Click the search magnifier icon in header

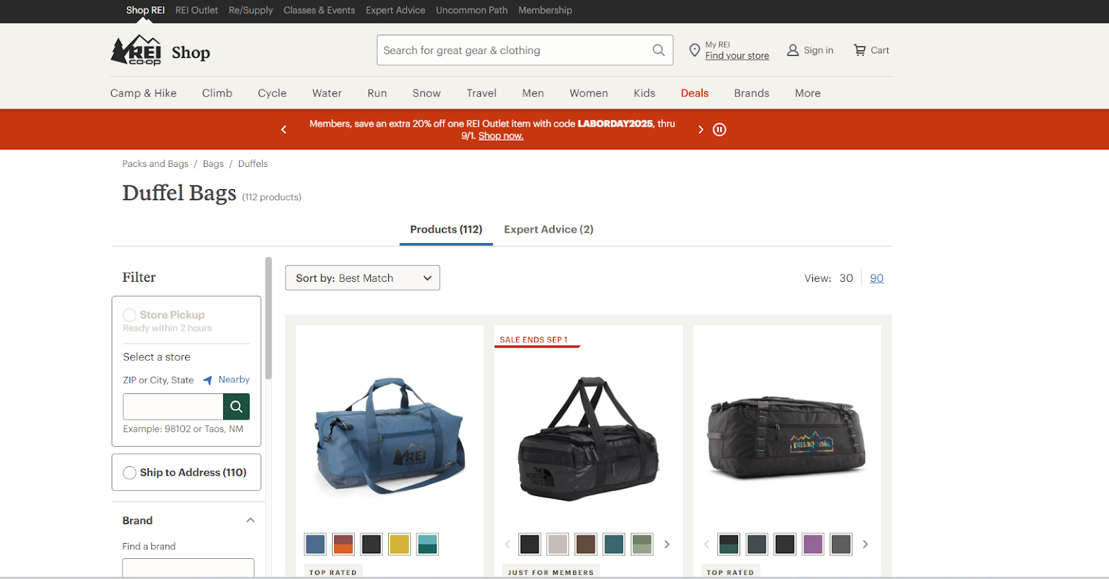[658, 50]
